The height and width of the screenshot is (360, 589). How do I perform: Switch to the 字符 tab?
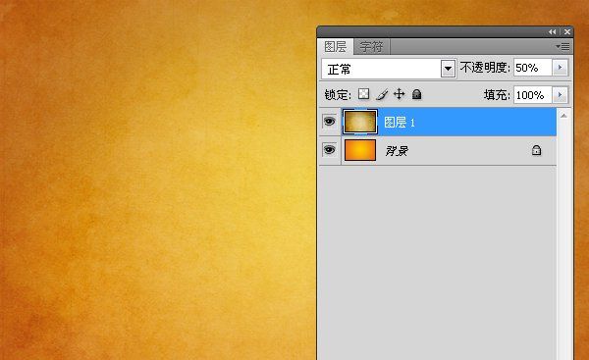pos(371,47)
